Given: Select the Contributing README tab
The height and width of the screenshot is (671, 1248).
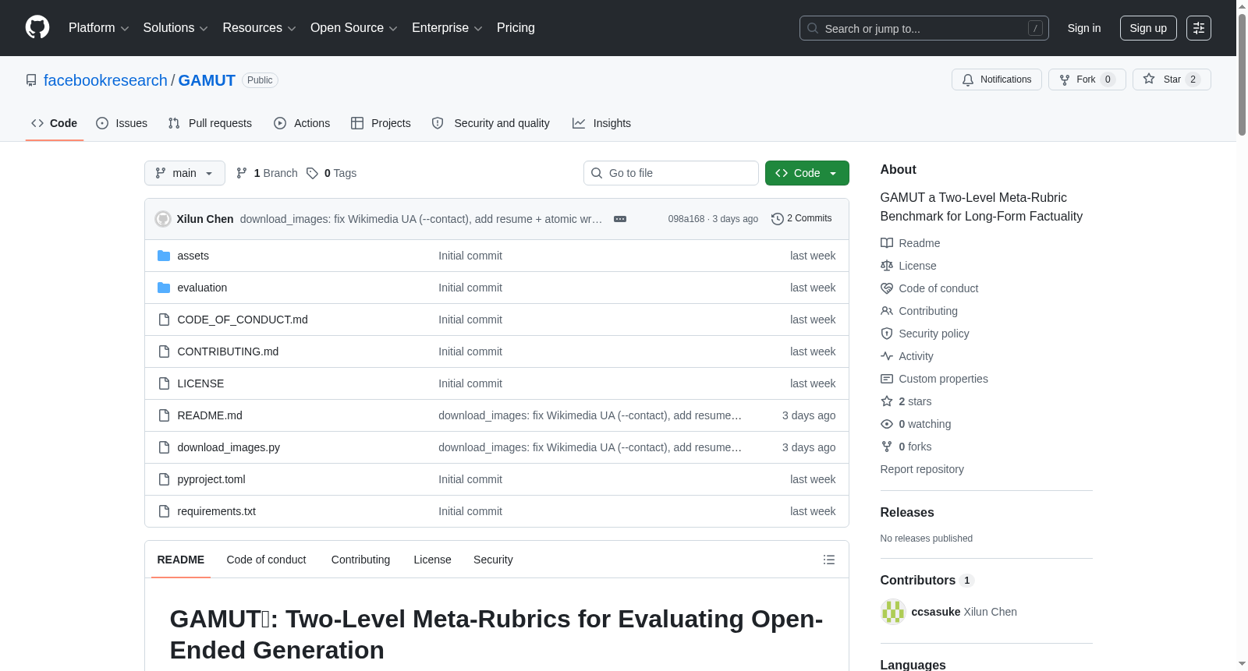Looking at the screenshot, I should tap(360, 560).
